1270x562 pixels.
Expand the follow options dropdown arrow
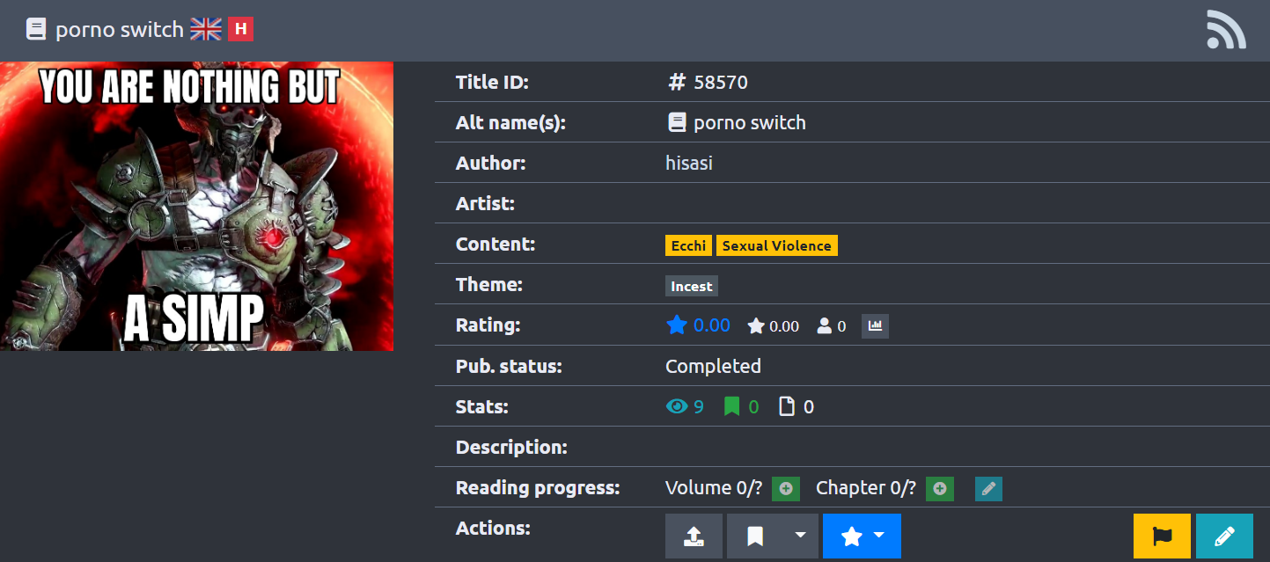[800, 536]
